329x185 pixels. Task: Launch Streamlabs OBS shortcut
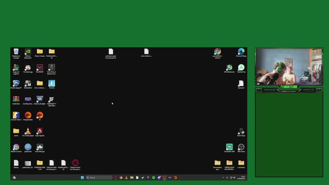[229, 148]
